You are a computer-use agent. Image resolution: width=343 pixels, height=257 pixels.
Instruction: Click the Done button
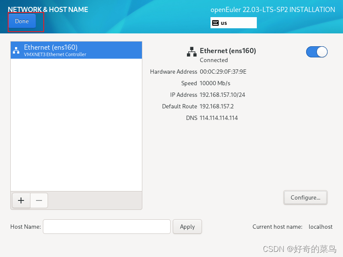click(x=22, y=21)
